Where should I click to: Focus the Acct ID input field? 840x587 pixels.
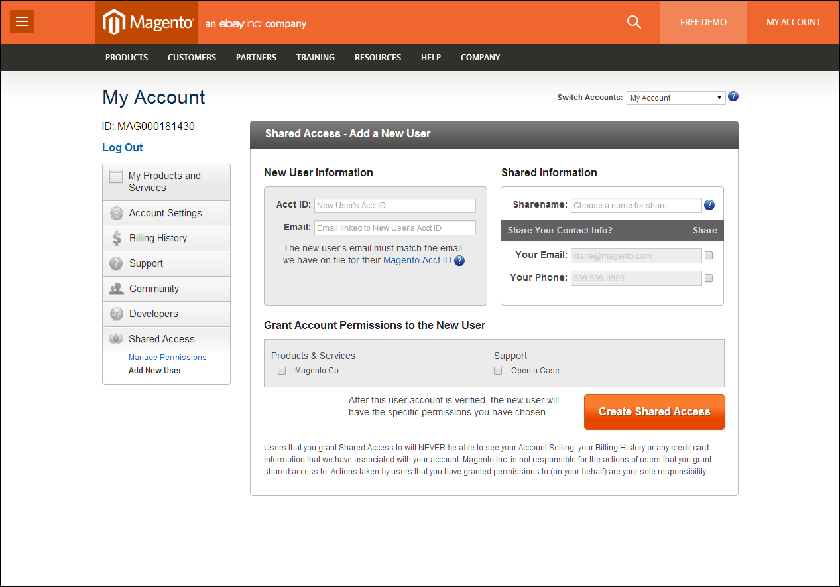click(x=395, y=205)
